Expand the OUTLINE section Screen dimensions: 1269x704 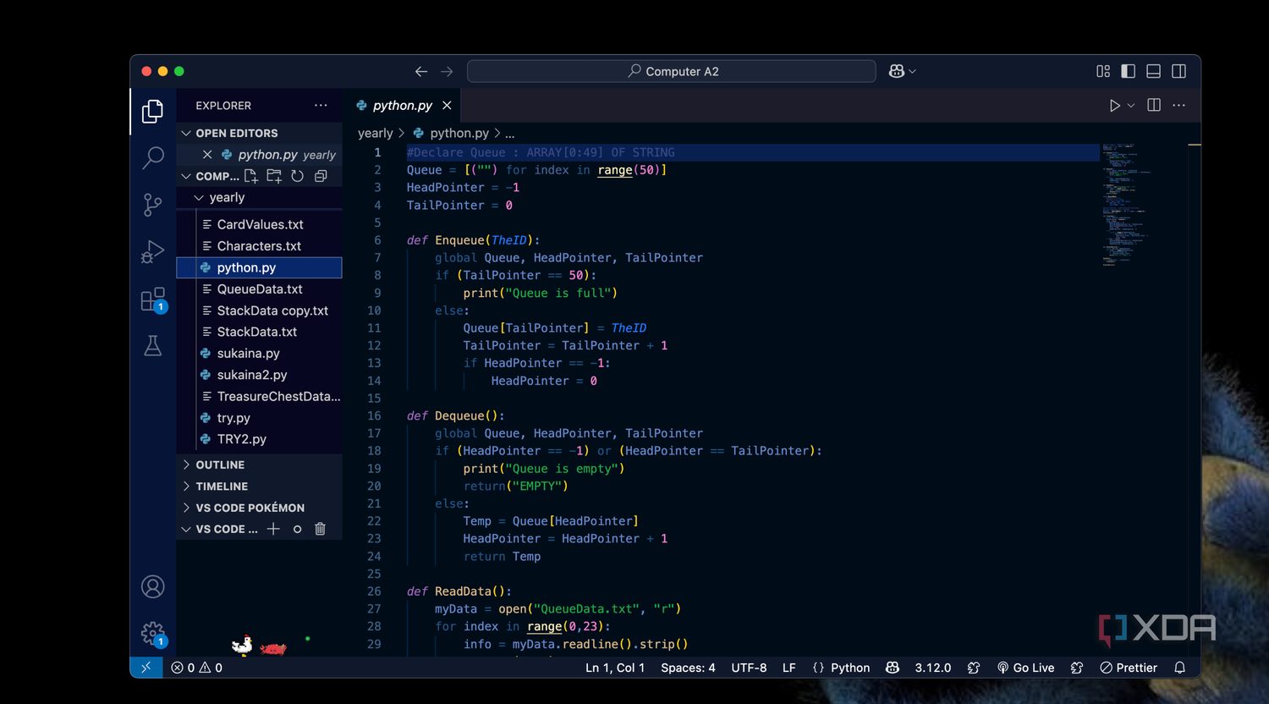259,465
